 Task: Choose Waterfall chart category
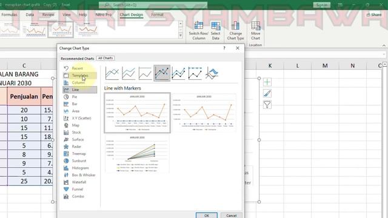coord(79,182)
